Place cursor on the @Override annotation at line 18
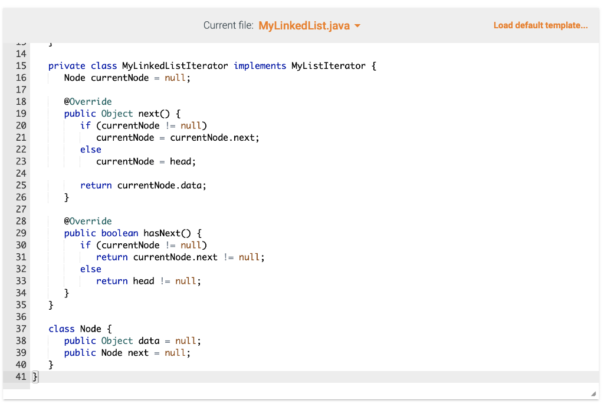Image resolution: width=604 pixels, height=404 pixels. click(x=88, y=101)
